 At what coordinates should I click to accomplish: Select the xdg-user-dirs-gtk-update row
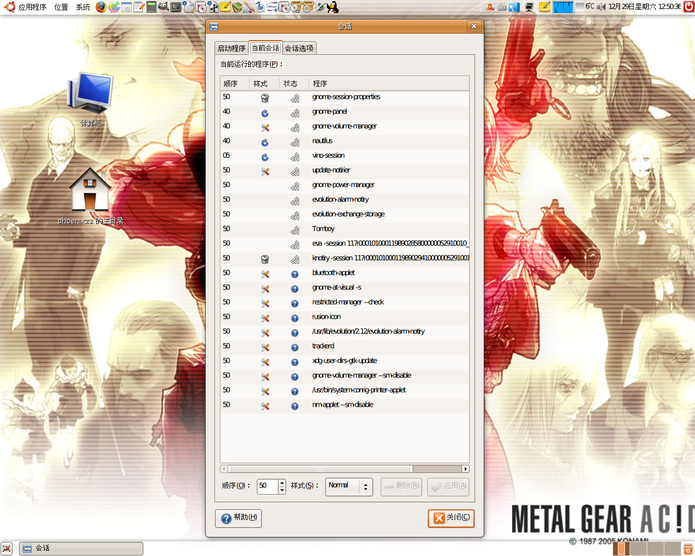pos(345,361)
